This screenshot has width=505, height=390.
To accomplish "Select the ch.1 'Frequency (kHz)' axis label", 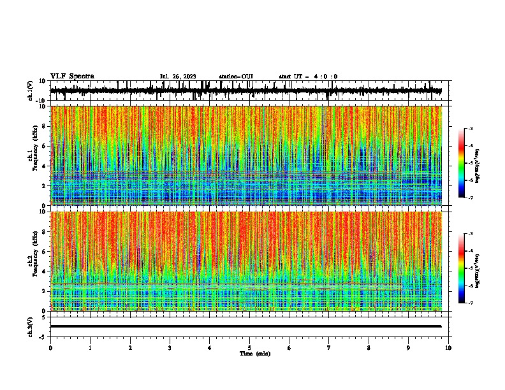I will point(36,148).
